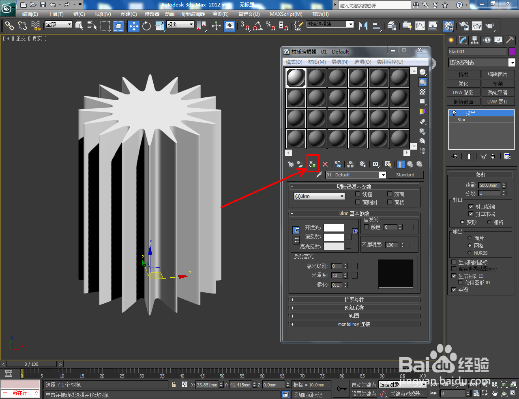Toggle Percent Snap icon
Viewport: 519px width, 399px height.
[271, 26]
